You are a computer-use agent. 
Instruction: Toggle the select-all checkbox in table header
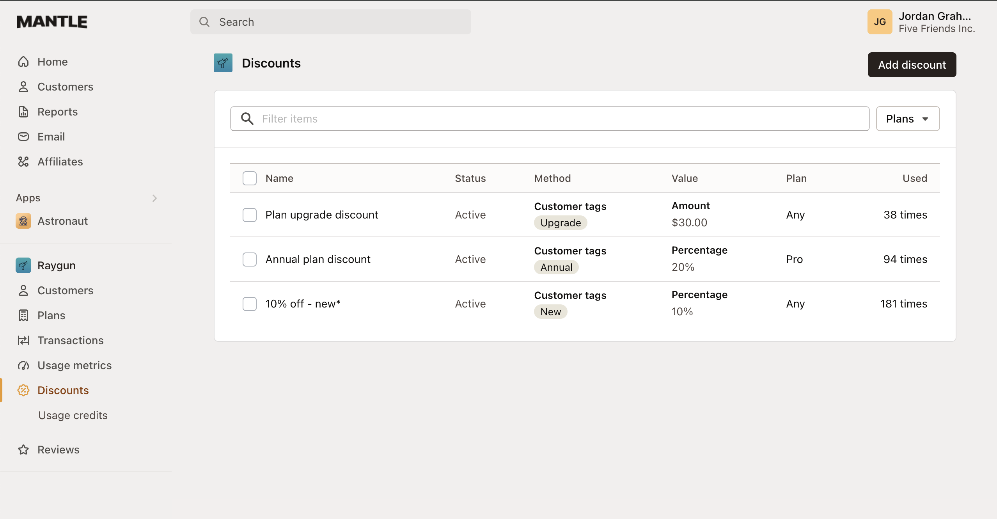pyautogui.click(x=250, y=178)
